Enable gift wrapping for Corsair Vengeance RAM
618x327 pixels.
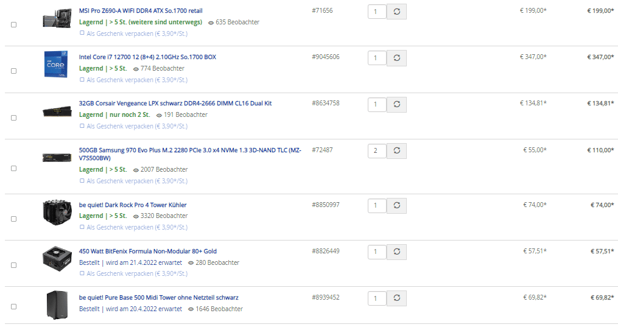click(82, 126)
